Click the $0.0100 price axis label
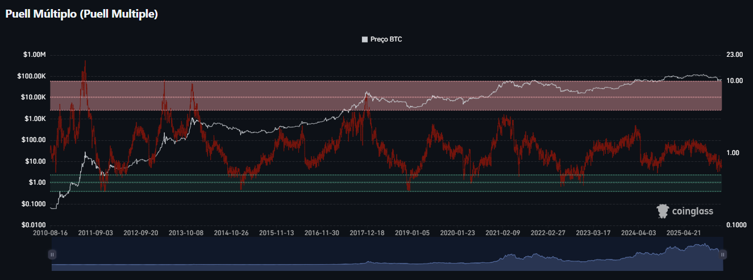The height and width of the screenshot is (280, 753). pos(34,225)
